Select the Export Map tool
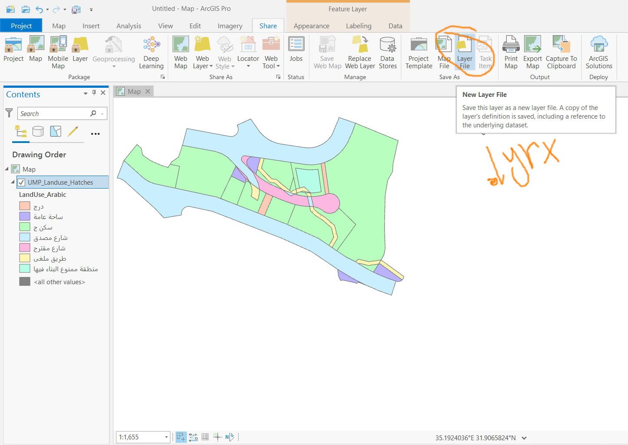 click(532, 52)
